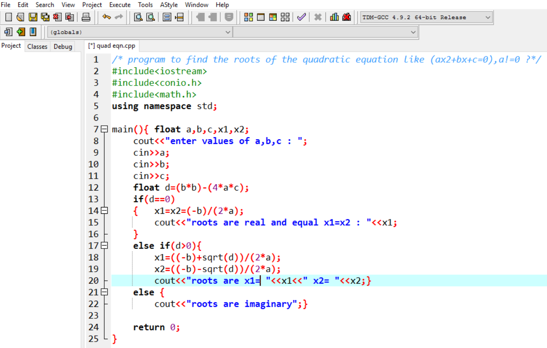Click the Compile & Run icon
547x348 pixels.
(x=273, y=17)
